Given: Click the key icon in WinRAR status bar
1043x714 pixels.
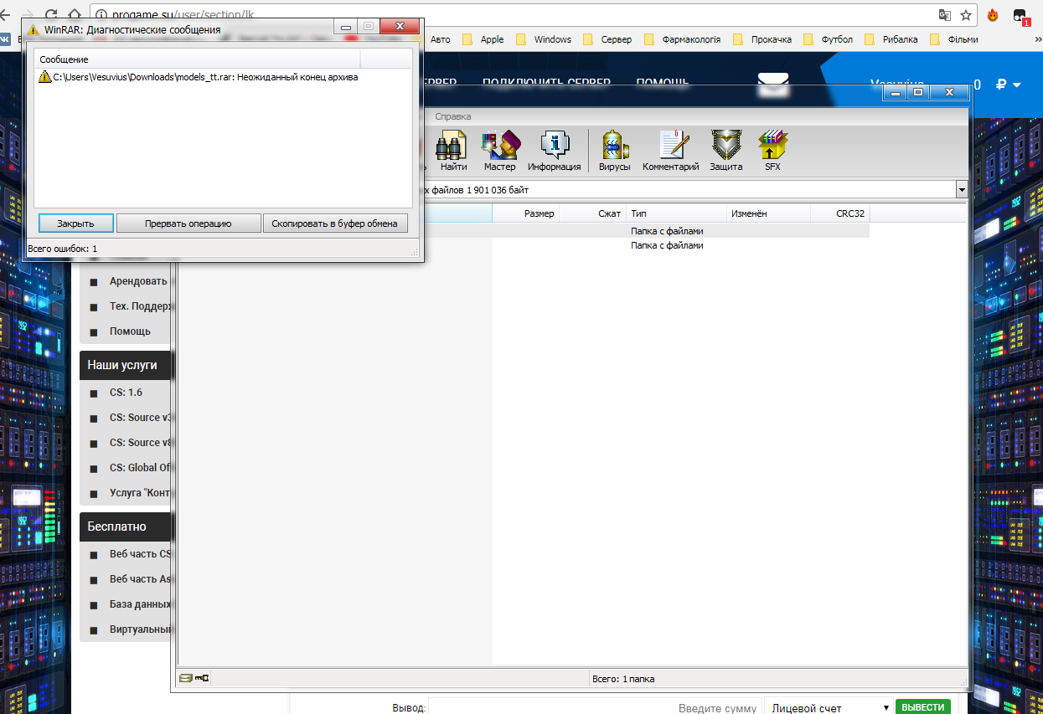Looking at the screenshot, I should pyautogui.click(x=201, y=678).
